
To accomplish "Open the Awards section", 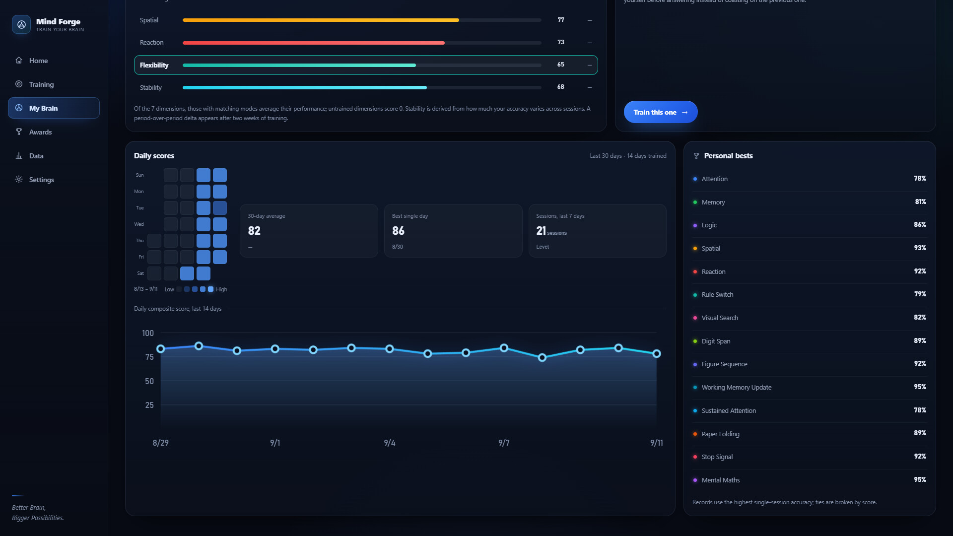I will click(x=54, y=132).
